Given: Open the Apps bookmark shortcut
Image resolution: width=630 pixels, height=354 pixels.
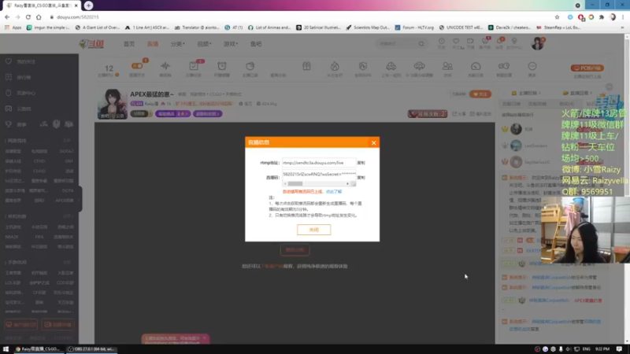Looking at the screenshot, I should (x=13, y=28).
